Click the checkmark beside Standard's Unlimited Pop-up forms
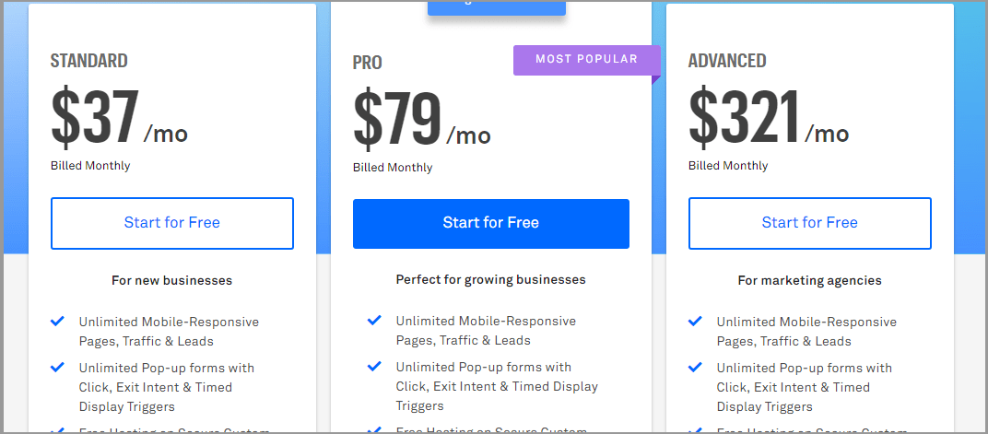 pyautogui.click(x=57, y=367)
